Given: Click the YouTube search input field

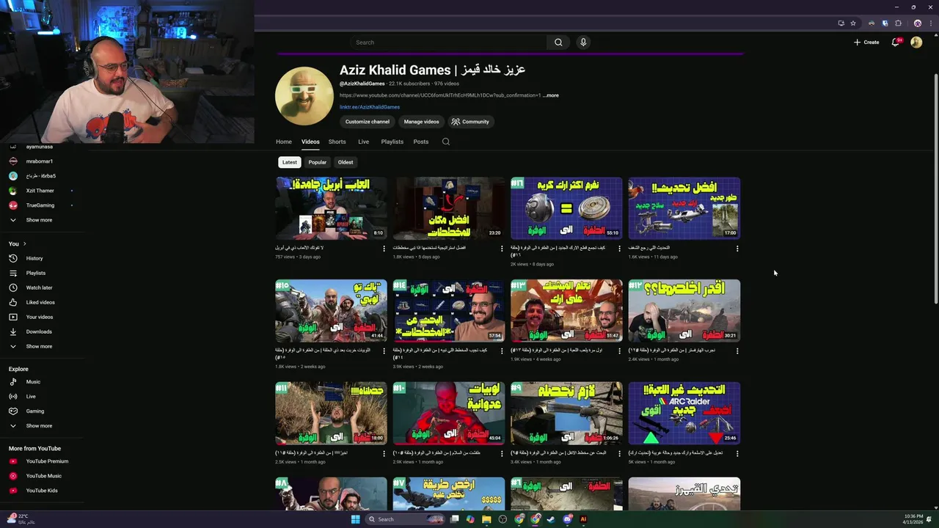Looking at the screenshot, I should click(447, 43).
